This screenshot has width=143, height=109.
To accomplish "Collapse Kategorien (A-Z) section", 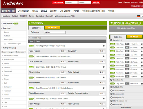I will (2, 48).
